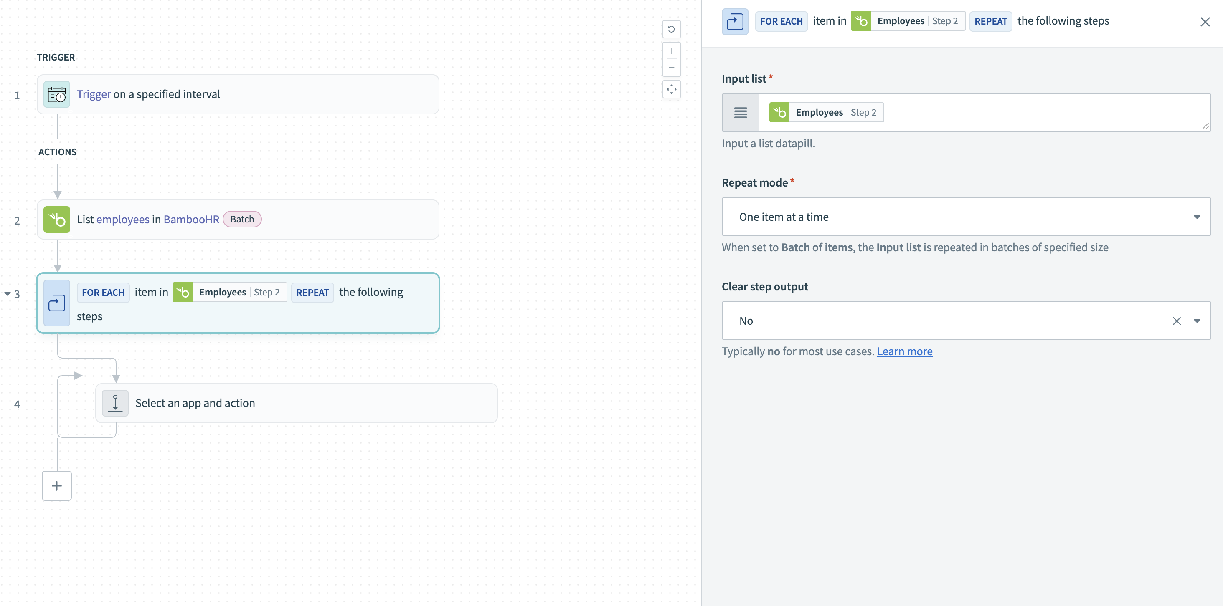Reset the canvas view with the circular arrow
Screen dimensions: 1223x606
point(671,29)
